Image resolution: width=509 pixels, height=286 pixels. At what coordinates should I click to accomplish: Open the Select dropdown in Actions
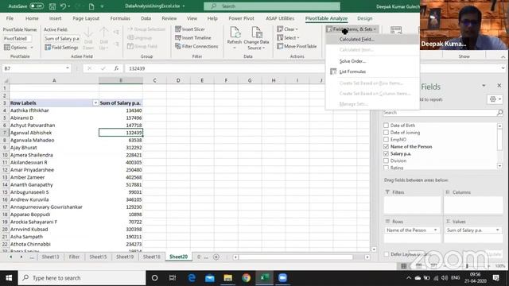point(288,37)
